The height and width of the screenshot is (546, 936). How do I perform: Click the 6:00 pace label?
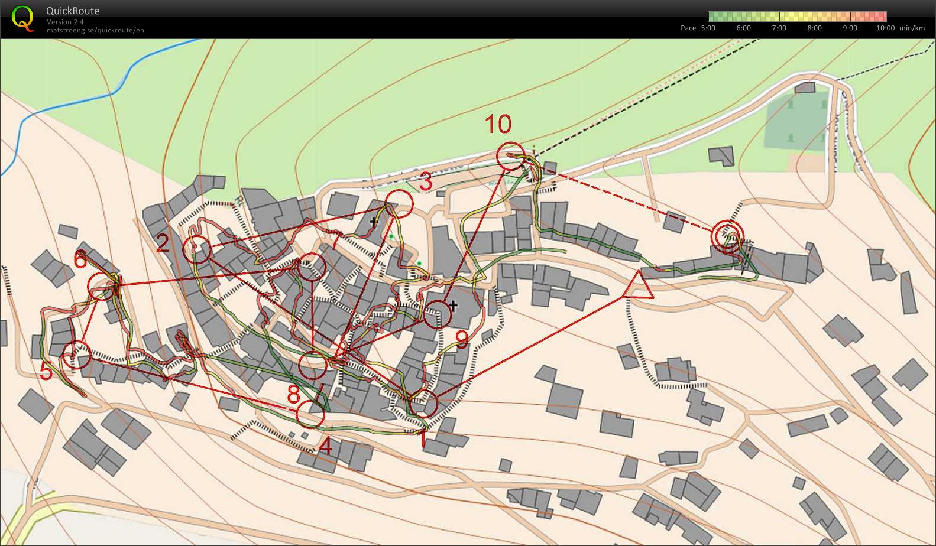tap(744, 28)
